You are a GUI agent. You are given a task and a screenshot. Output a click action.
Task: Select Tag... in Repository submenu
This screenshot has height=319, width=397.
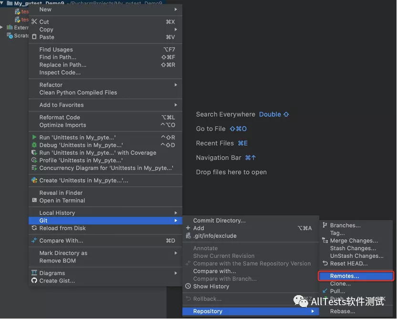click(x=356, y=233)
